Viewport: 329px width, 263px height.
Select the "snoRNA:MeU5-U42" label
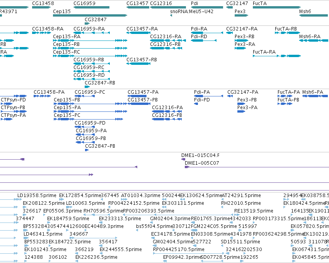click(192, 12)
